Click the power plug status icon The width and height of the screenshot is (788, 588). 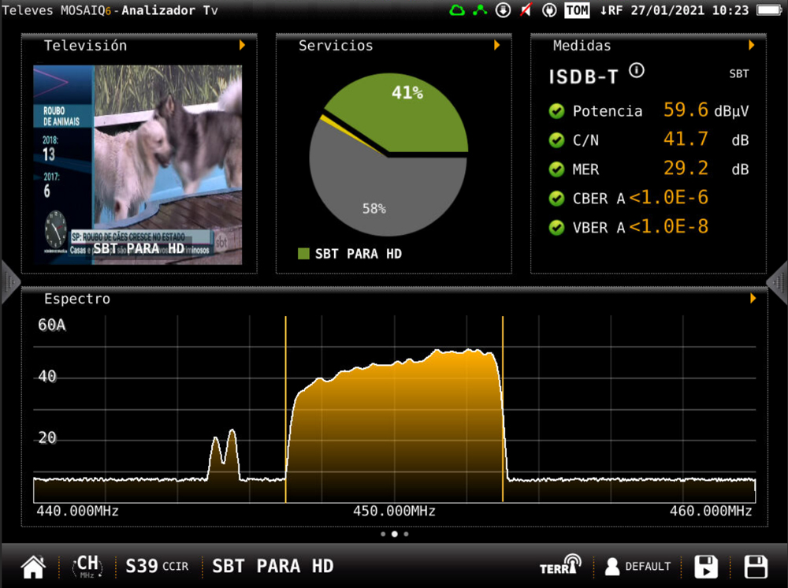click(549, 10)
